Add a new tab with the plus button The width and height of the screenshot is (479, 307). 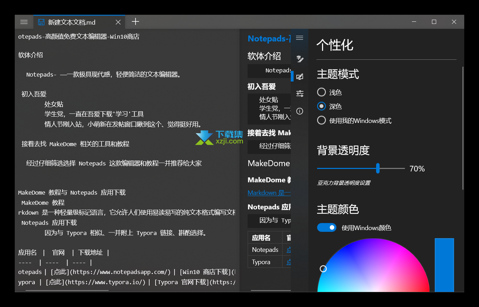(135, 22)
